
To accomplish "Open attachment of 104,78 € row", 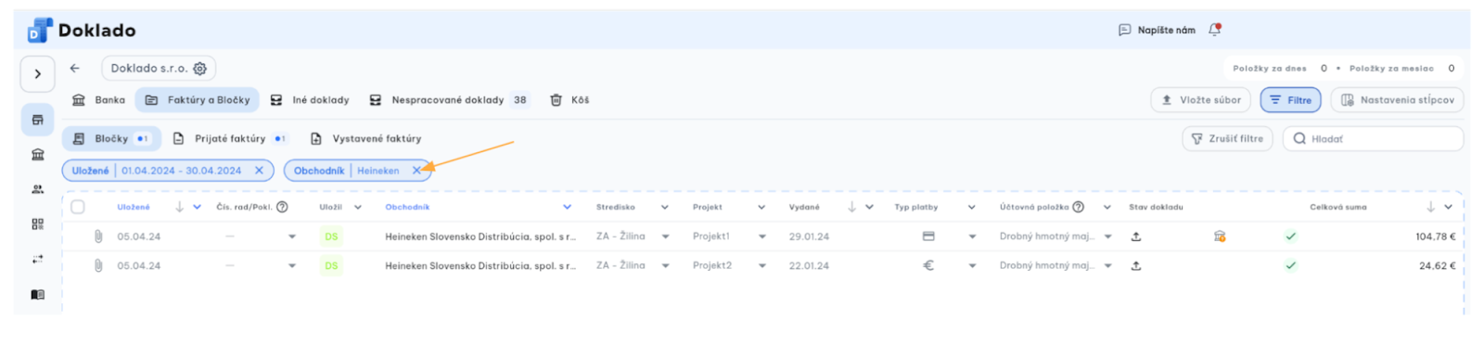I will (97, 236).
